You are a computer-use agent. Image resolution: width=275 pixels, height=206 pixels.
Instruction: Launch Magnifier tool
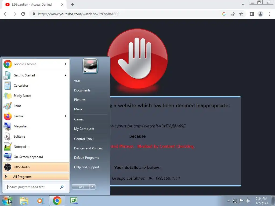point(36,126)
